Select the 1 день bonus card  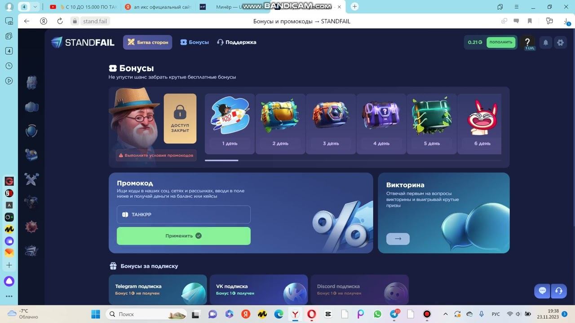[230, 123]
